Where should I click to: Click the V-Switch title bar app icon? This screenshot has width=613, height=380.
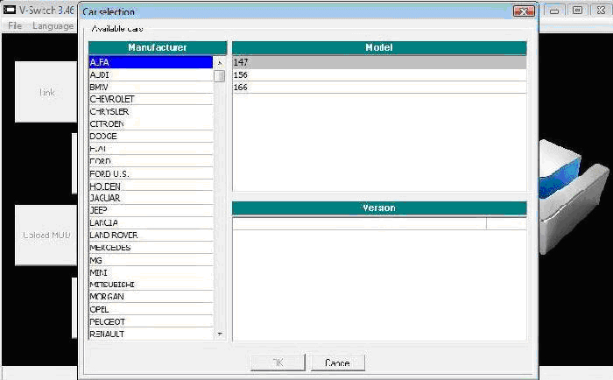pos(10,10)
